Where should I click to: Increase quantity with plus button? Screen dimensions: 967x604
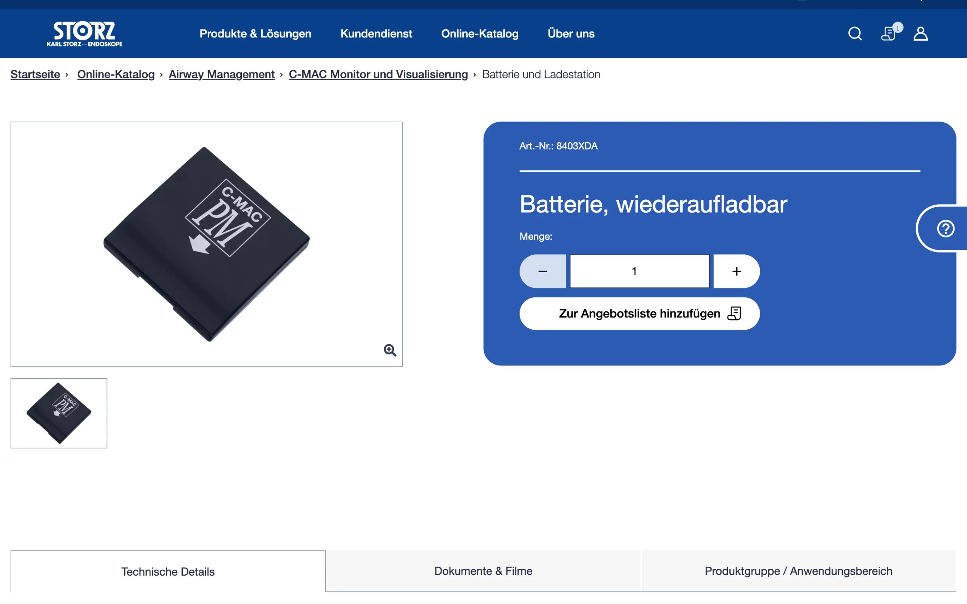[737, 271]
